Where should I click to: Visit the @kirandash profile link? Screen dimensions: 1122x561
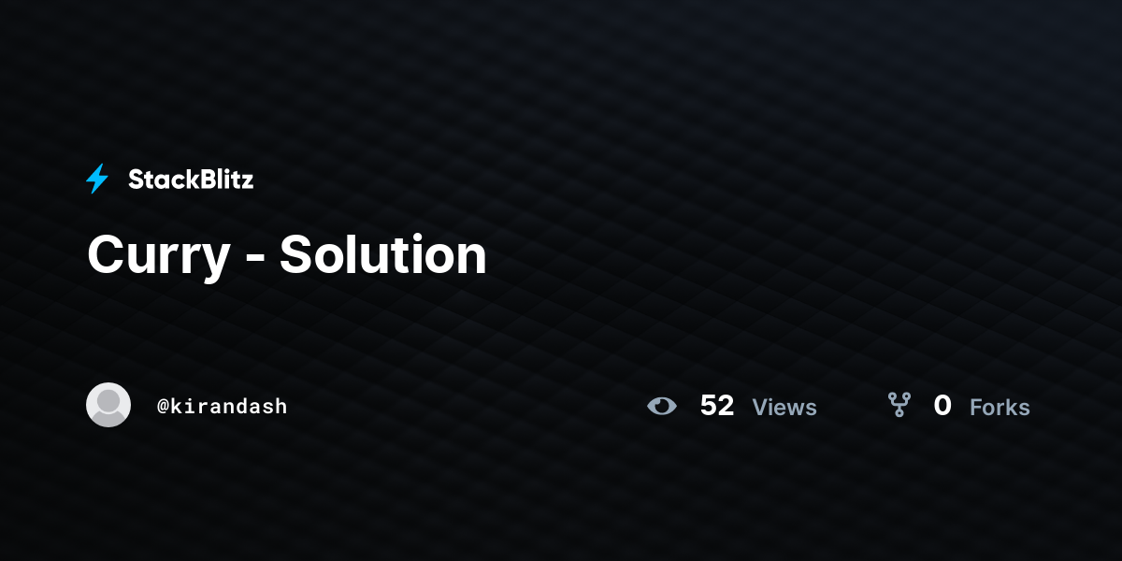pyautogui.click(x=223, y=406)
